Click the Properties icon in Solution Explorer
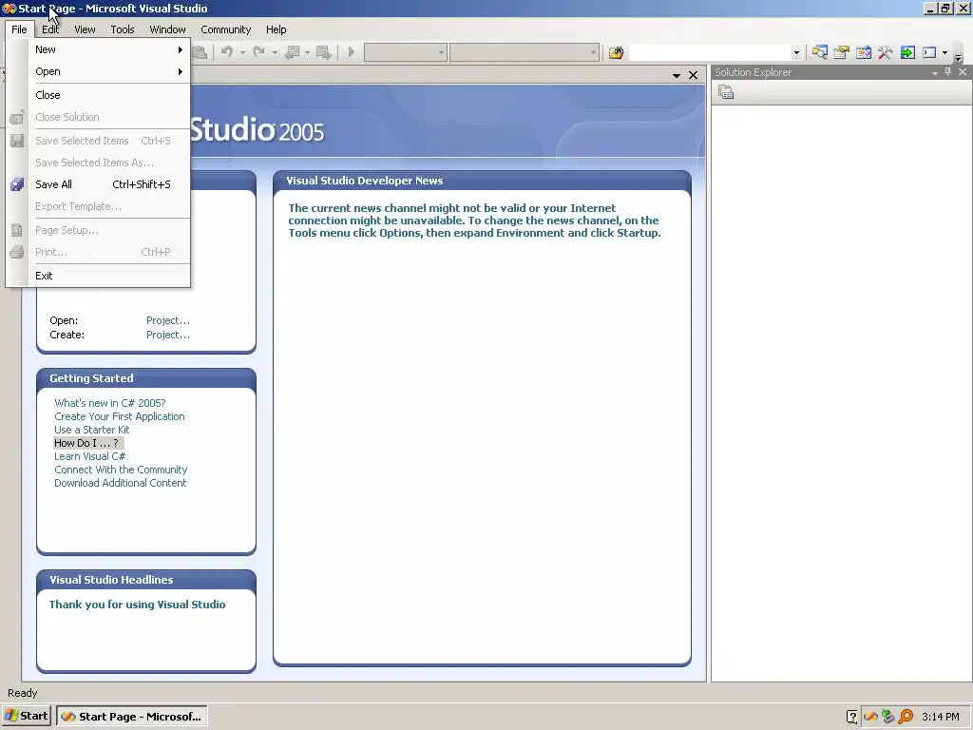This screenshot has width=973, height=730. click(x=726, y=92)
